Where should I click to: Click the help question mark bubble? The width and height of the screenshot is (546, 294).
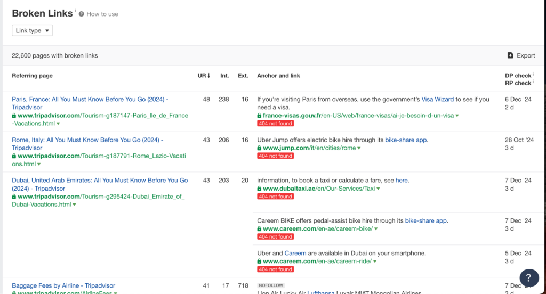click(x=528, y=277)
